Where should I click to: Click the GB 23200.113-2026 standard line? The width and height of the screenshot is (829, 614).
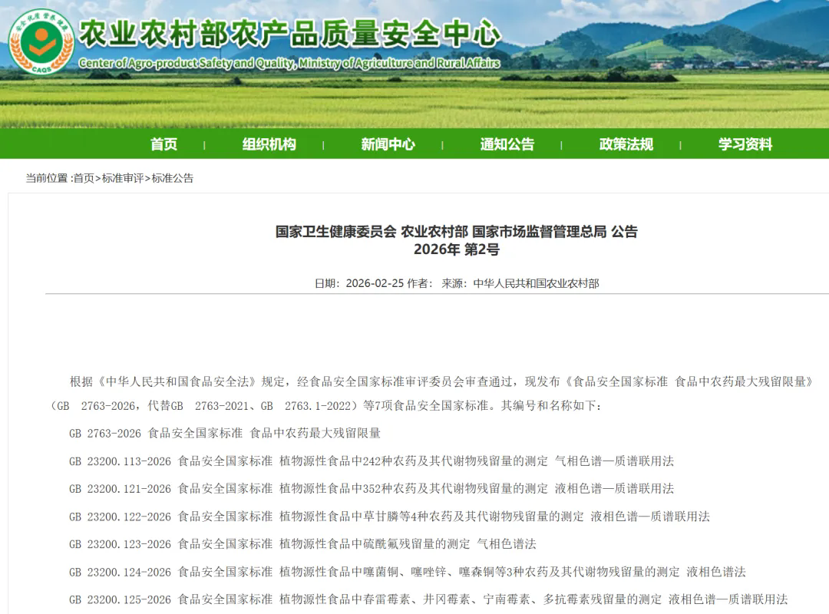[x=372, y=461]
